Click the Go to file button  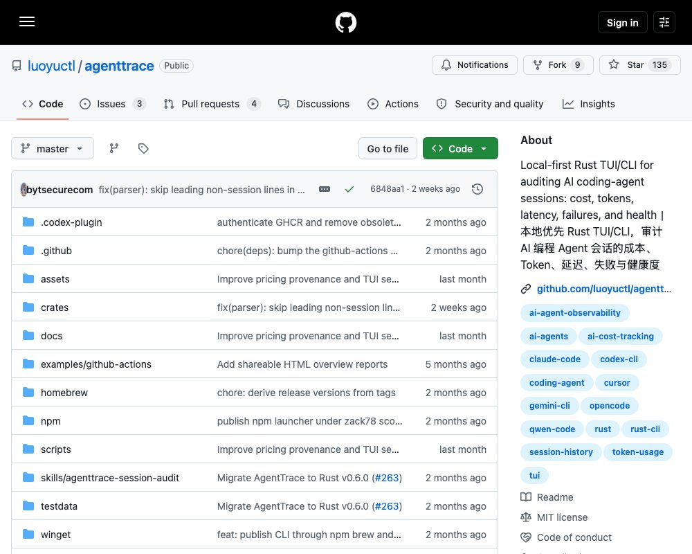(x=388, y=148)
